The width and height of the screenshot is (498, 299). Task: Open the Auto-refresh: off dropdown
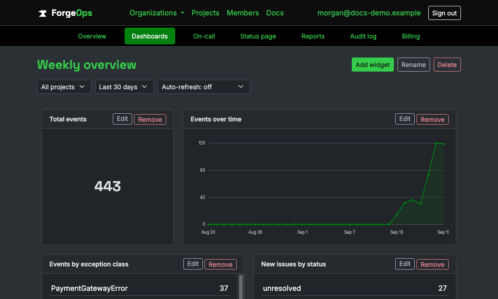click(x=204, y=87)
